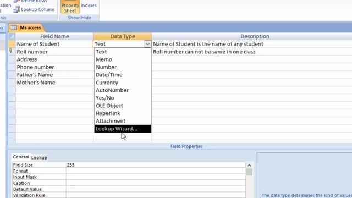352x198 pixels.
Task: Click the field properties scrollbar thumb
Action: point(249,172)
